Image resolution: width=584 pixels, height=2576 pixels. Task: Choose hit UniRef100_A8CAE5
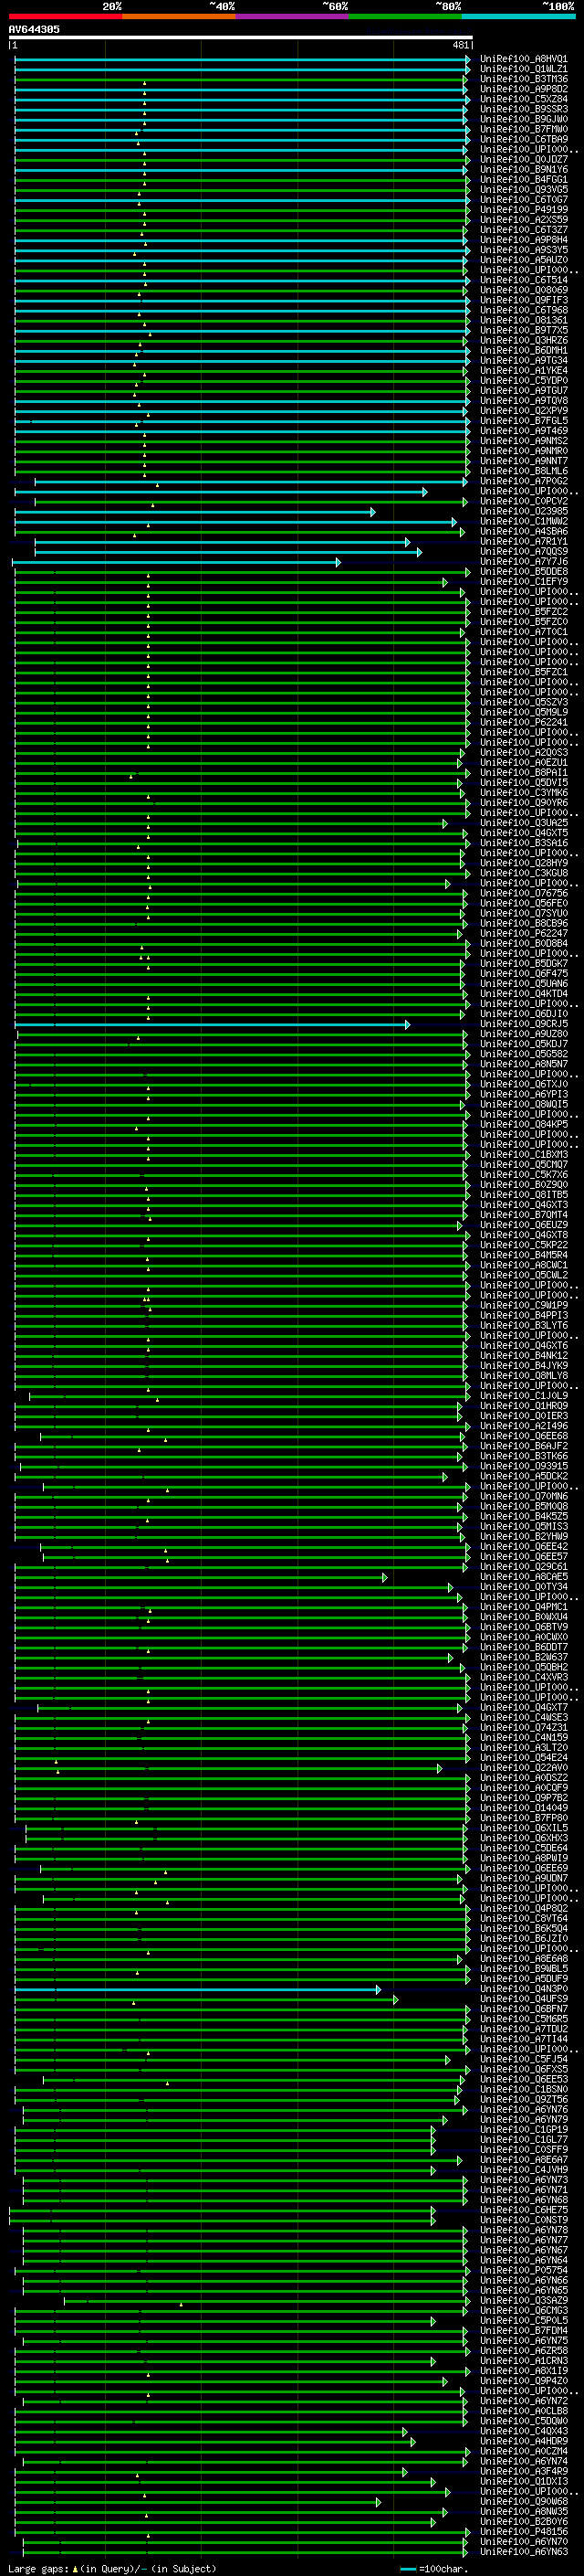(524, 1577)
